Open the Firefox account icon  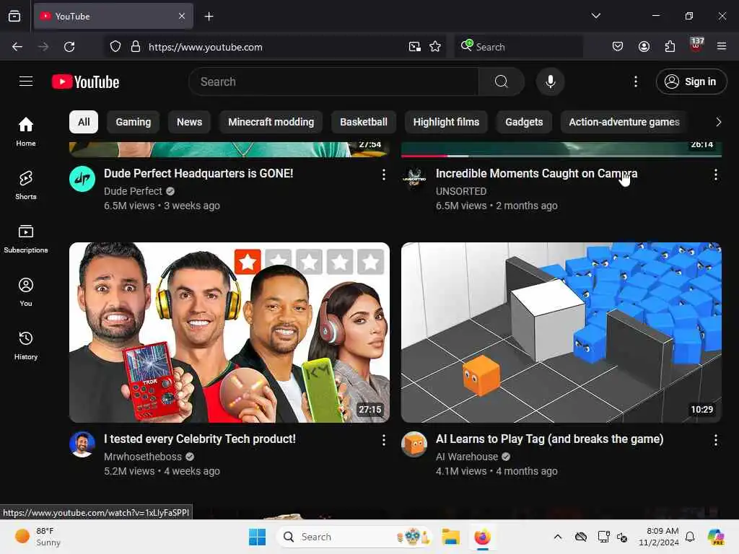(x=644, y=46)
